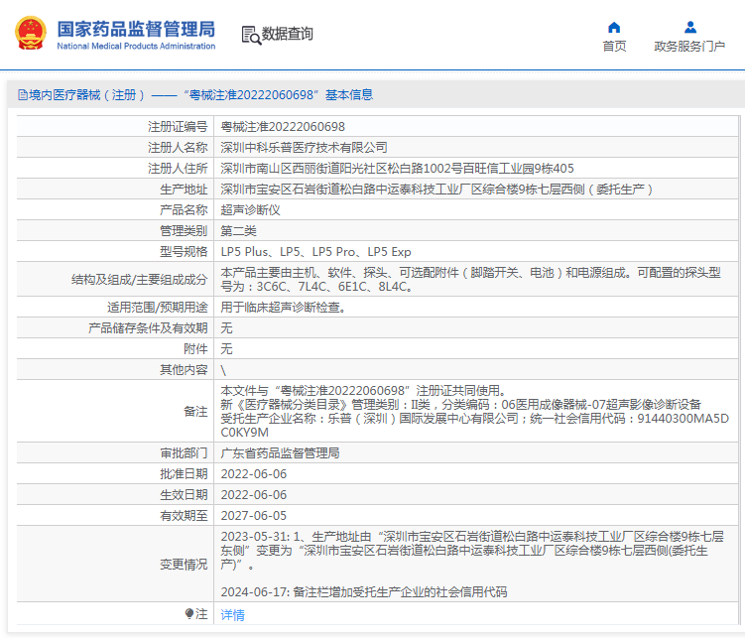Click 国家药品监督管理局 title
Image resolution: width=745 pixels, height=638 pixels.
(136, 29)
